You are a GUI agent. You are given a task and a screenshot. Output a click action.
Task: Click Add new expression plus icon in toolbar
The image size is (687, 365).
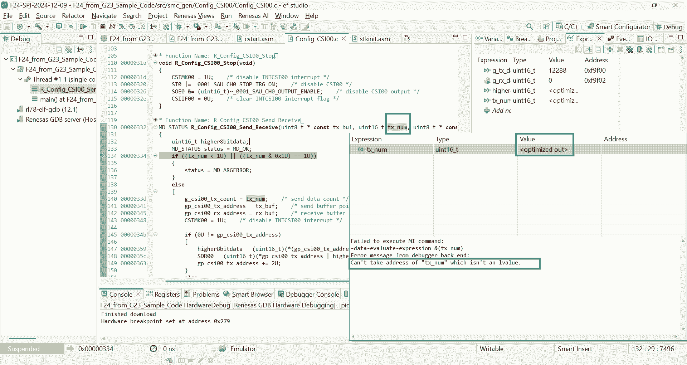(x=610, y=49)
